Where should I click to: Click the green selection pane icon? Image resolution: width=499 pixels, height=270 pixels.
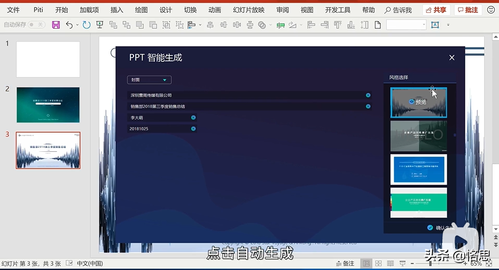coord(280,25)
